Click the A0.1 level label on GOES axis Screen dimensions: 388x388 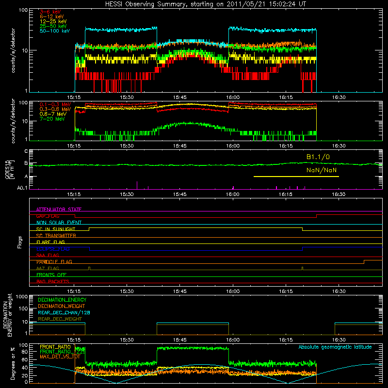click(x=22, y=188)
